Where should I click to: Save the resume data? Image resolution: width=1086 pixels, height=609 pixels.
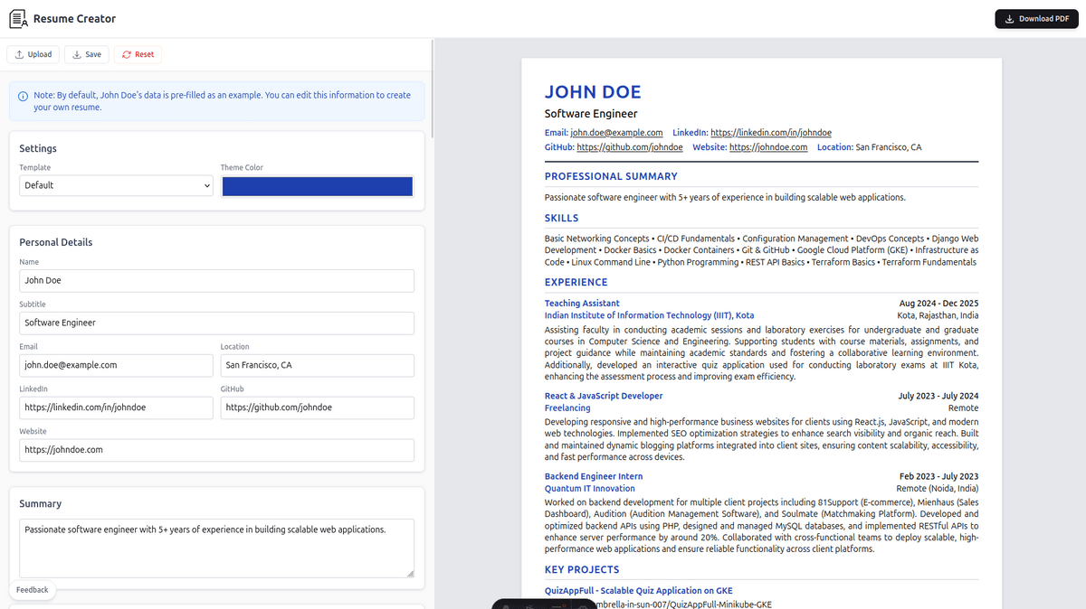(x=87, y=54)
